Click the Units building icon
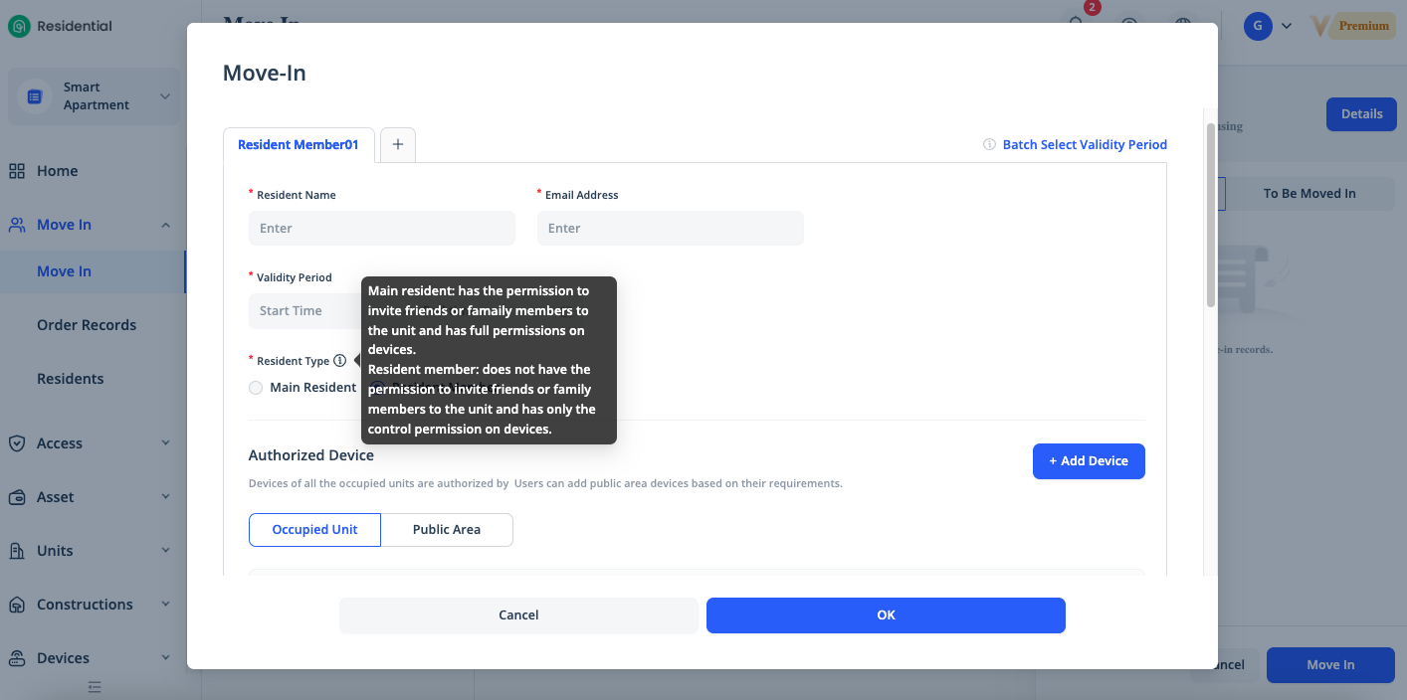This screenshot has width=1407, height=700. point(17,551)
